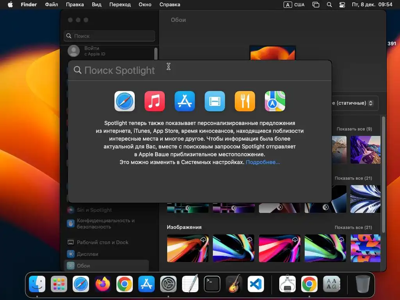
Task: Open the Finder application menu
Action: pos(29,5)
